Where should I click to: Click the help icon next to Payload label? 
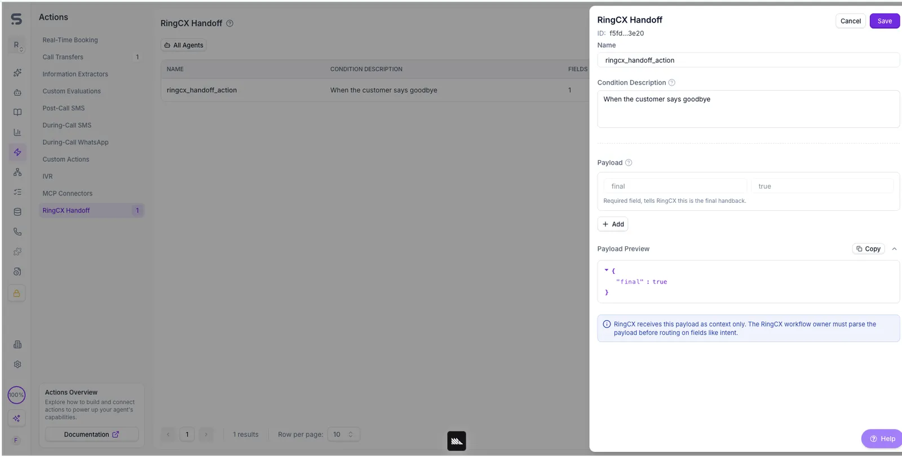tap(629, 162)
